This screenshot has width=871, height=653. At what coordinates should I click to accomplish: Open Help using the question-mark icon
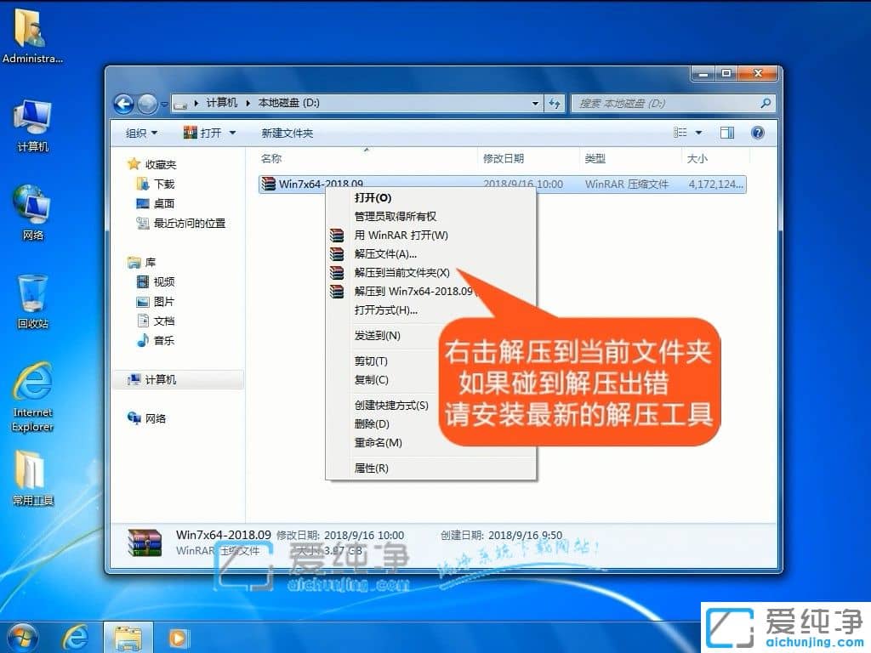point(756,133)
